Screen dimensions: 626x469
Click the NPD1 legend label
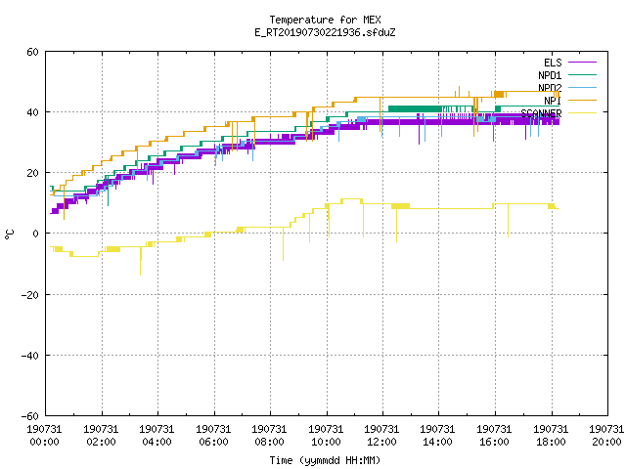coord(550,75)
